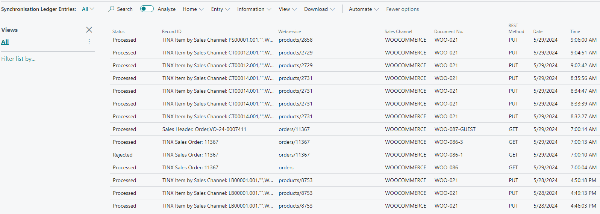Click the Document No. column header
The image size is (600, 214).
[x=448, y=32]
